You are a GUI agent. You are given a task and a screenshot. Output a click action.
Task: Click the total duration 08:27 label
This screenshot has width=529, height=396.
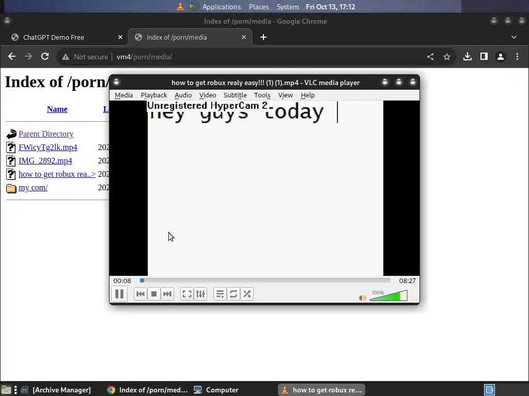point(407,281)
